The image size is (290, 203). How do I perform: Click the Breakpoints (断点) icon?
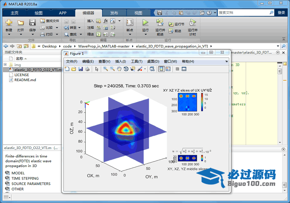pos(130,23)
